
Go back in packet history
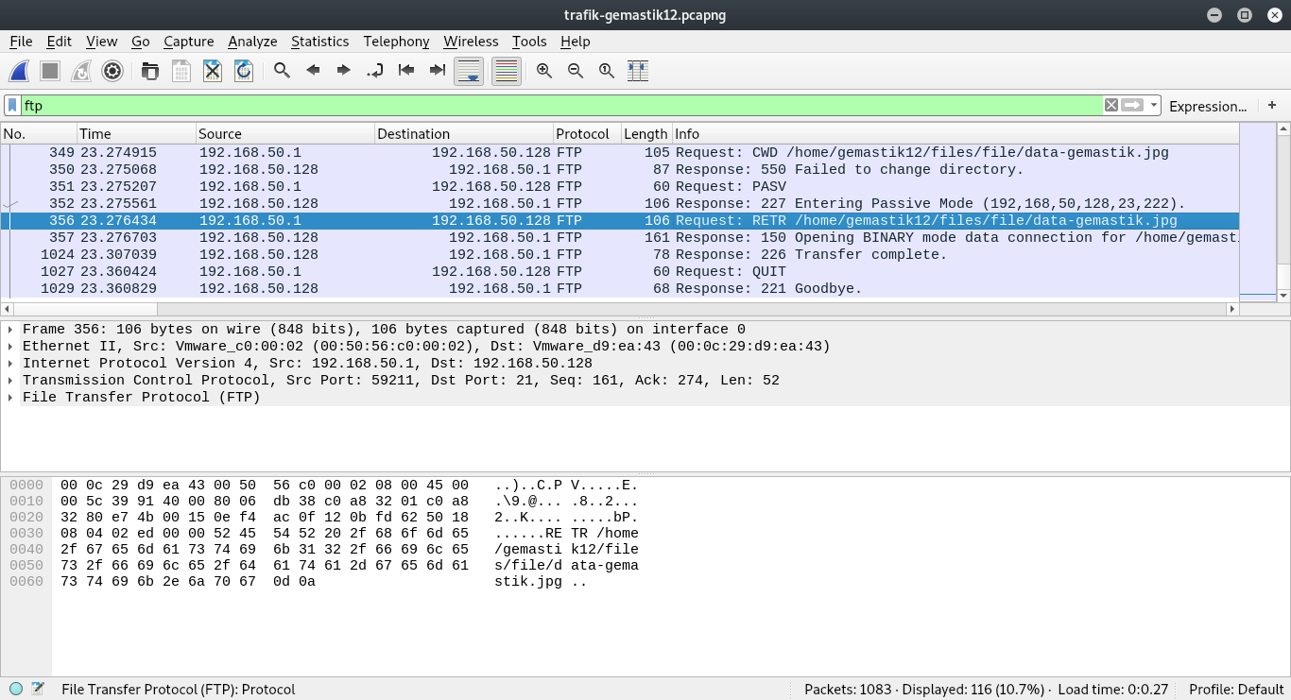(x=313, y=71)
